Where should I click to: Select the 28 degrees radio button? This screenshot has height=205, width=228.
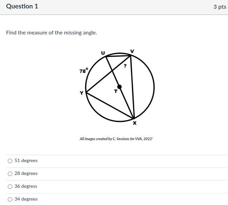click(x=10, y=174)
